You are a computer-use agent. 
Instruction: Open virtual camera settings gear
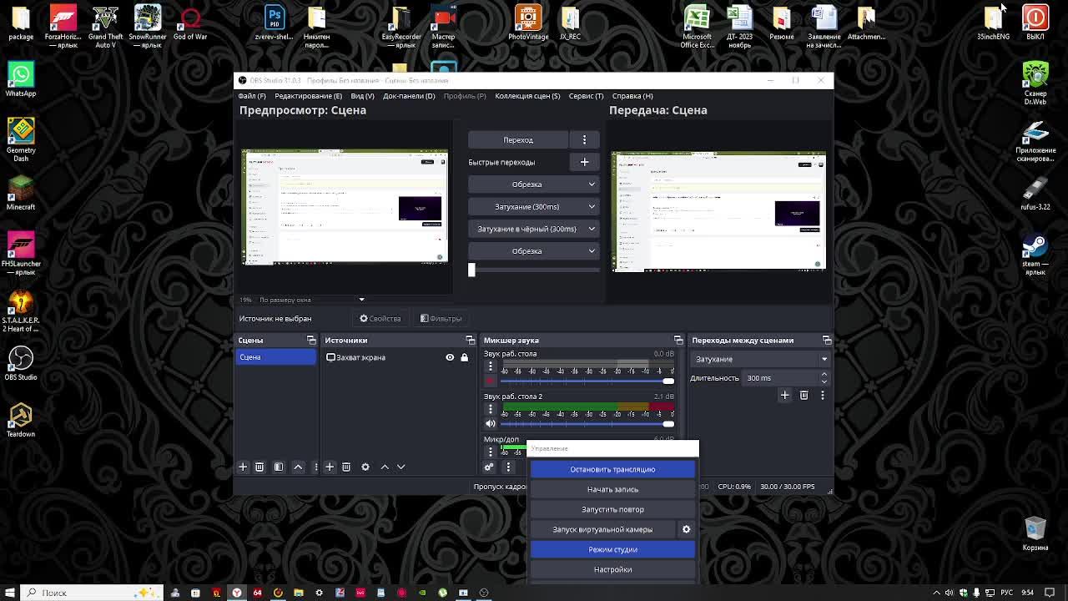tap(687, 529)
